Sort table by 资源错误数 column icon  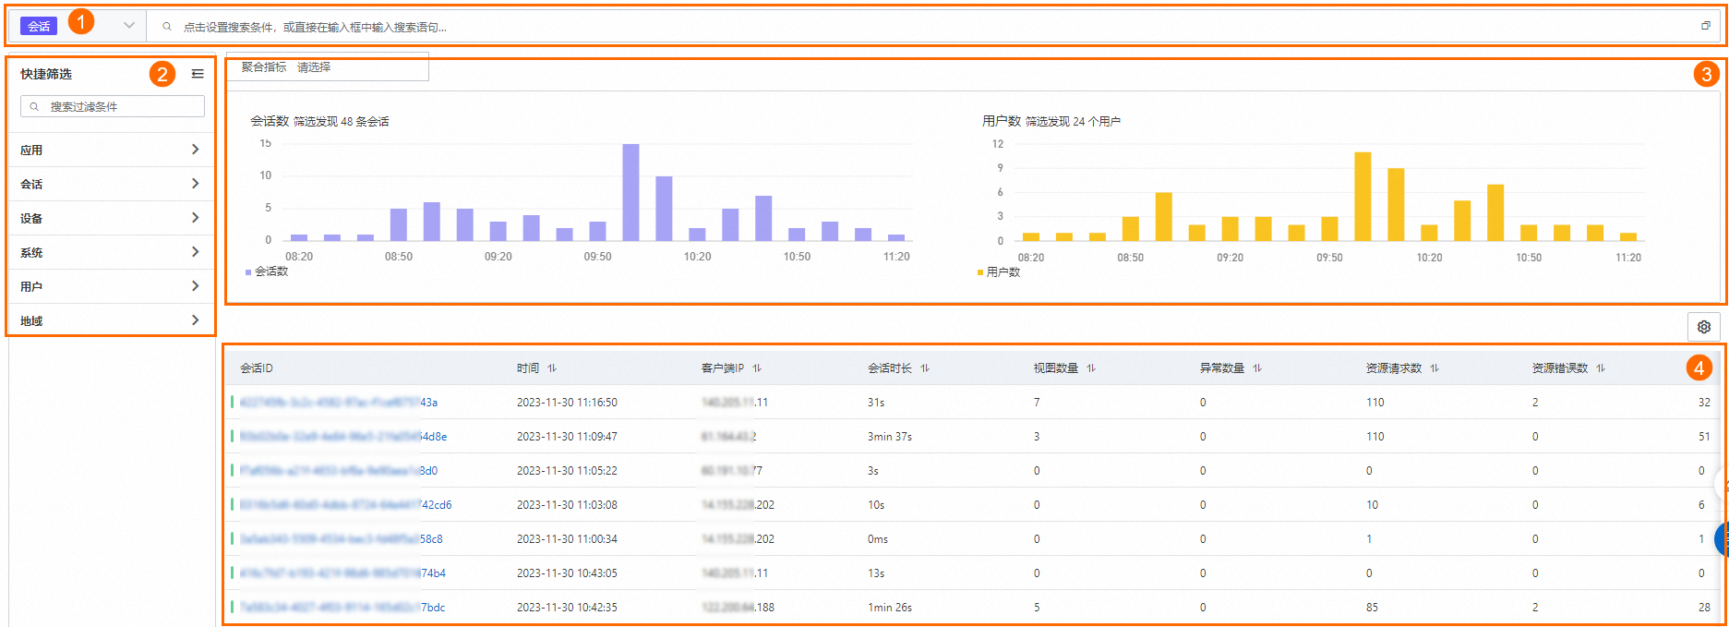coord(1601,368)
